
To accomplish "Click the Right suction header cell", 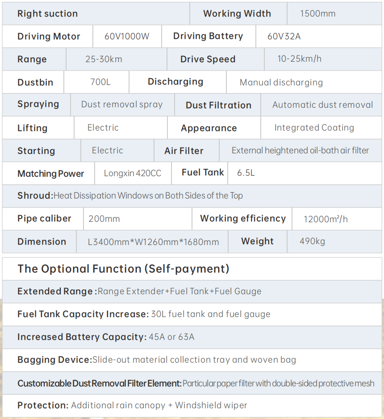I will [x=96, y=13].
